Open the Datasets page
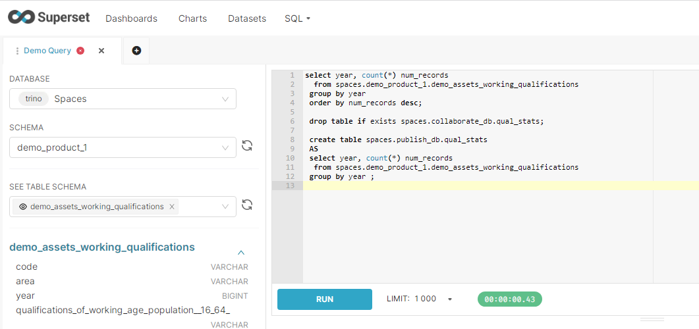 pos(247,18)
